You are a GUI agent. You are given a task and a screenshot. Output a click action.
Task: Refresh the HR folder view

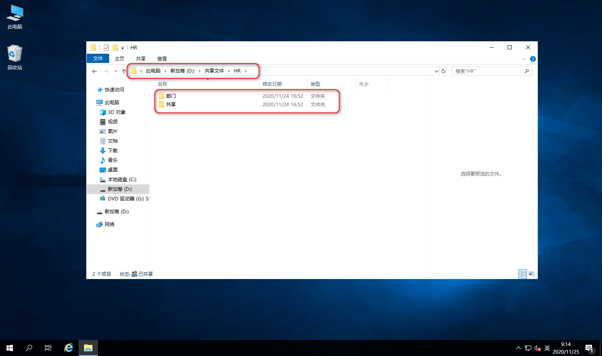click(x=443, y=71)
